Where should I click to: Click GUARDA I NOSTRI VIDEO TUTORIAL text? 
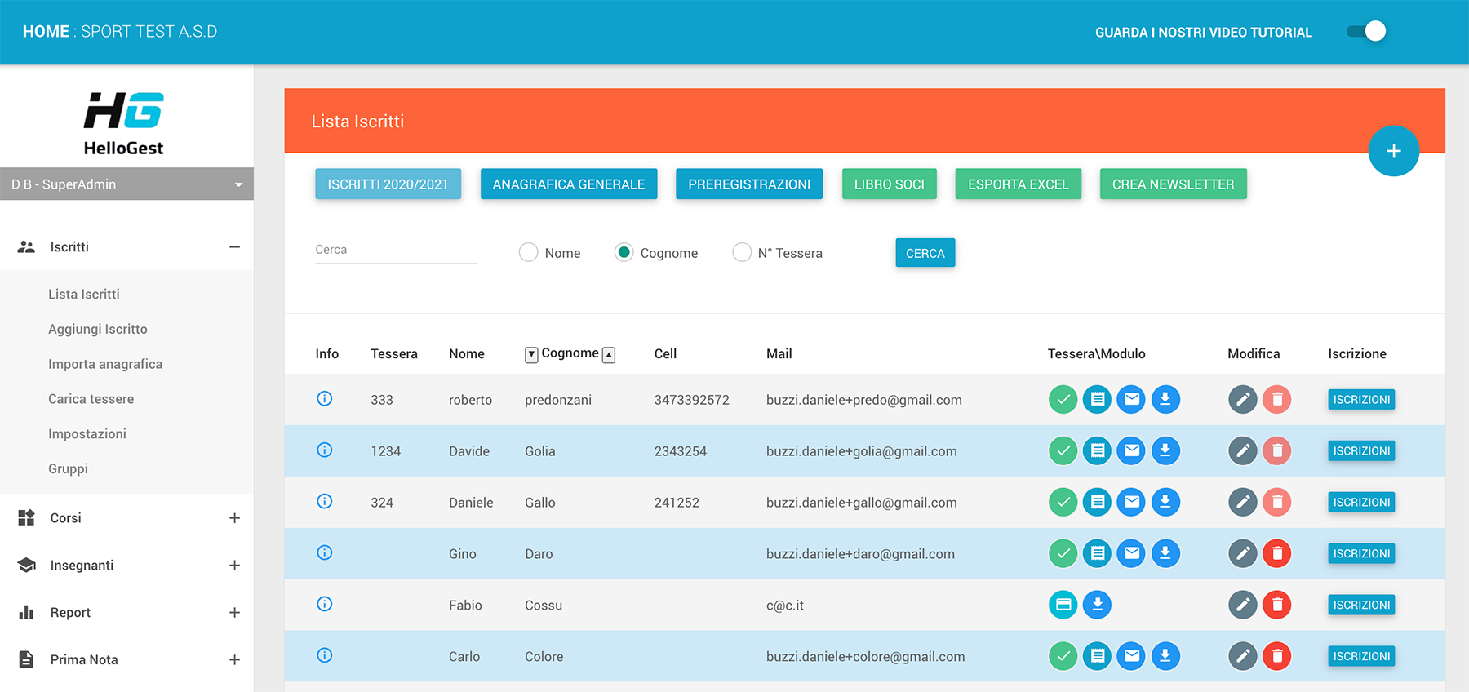(x=1204, y=33)
